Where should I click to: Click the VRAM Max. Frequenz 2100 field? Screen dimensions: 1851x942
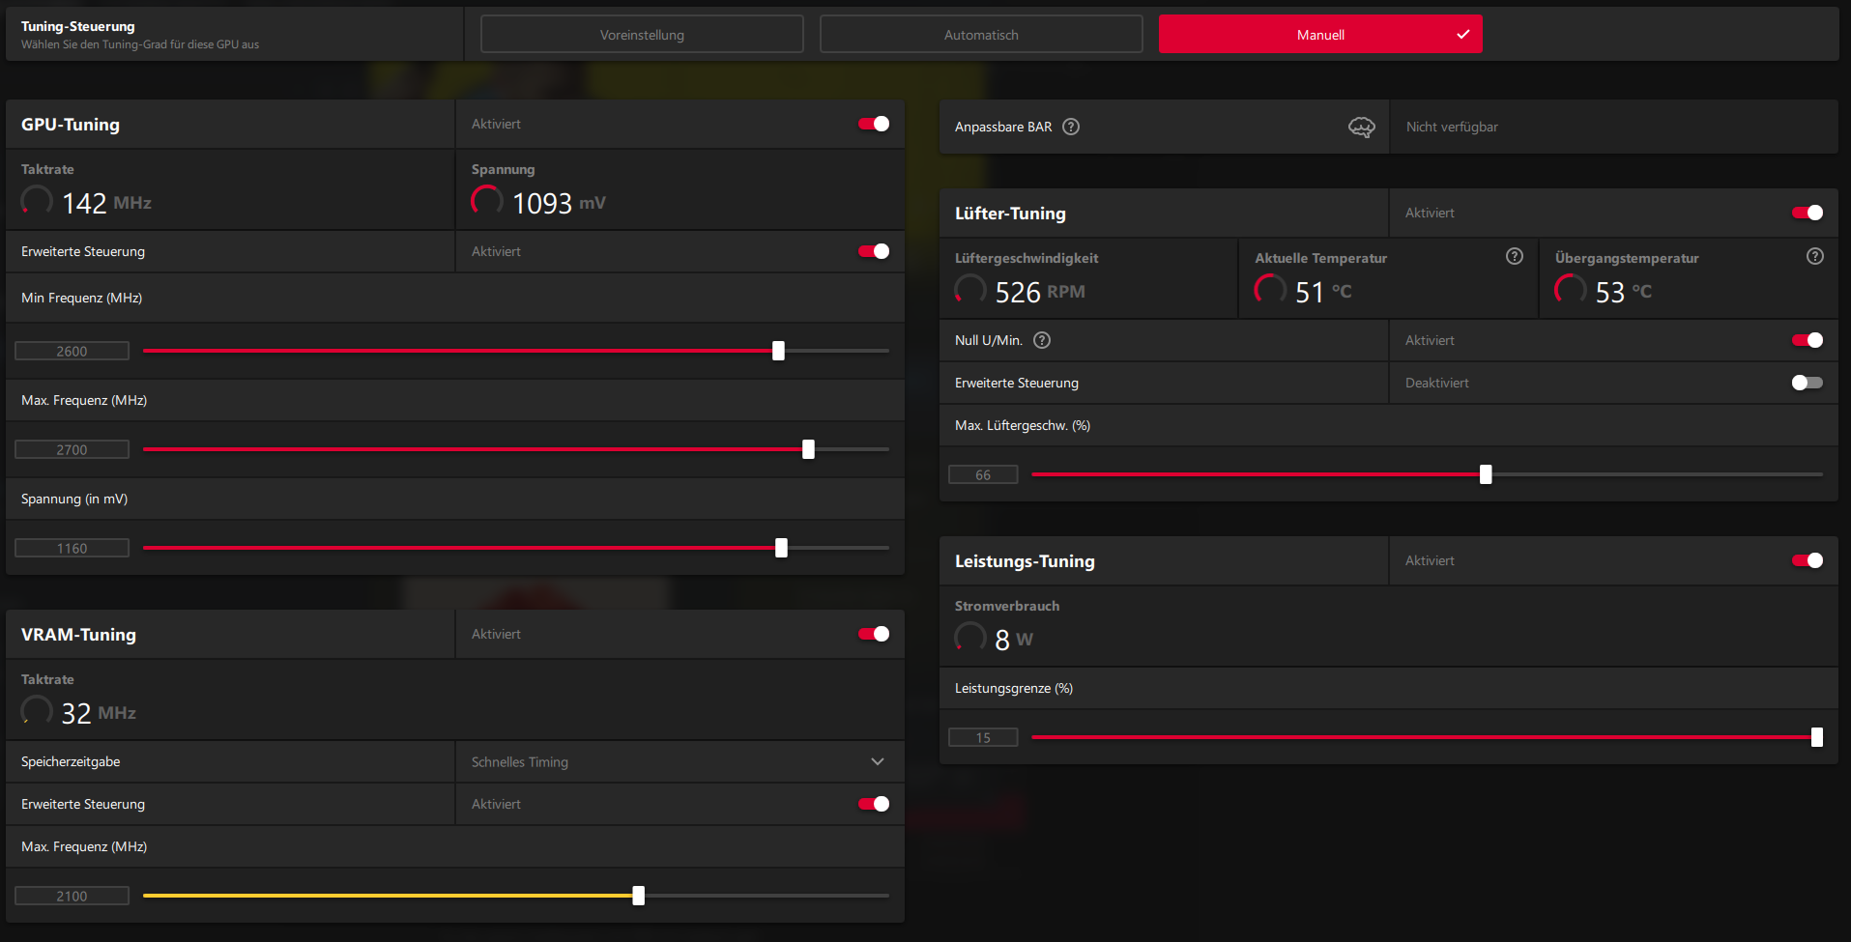click(72, 896)
